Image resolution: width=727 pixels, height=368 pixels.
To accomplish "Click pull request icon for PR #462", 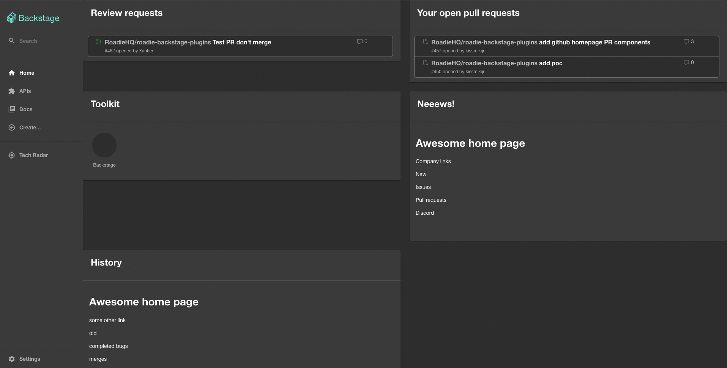I will click(x=99, y=42).
